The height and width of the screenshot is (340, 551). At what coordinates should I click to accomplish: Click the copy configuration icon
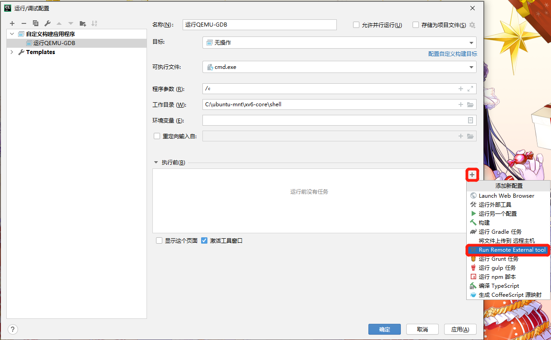[36, 23]
